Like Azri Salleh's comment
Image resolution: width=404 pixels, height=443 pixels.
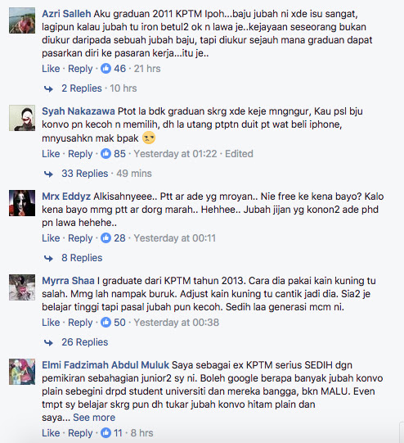coord(51,68)
